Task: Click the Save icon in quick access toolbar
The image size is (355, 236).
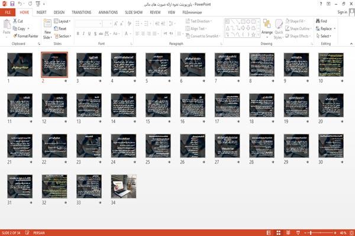Action: tap(12, 4)
